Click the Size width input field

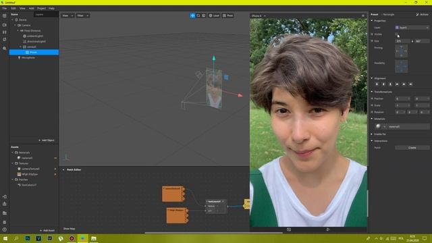[x=402, y=41]
